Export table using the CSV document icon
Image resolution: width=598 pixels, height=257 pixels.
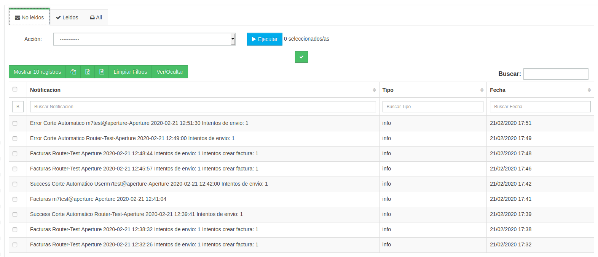coord(102,72)
